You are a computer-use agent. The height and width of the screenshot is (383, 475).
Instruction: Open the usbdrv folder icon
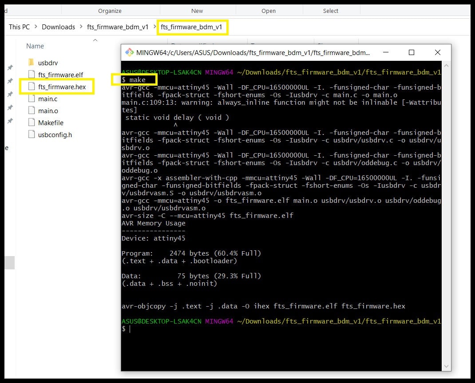(x=31, y=63)
